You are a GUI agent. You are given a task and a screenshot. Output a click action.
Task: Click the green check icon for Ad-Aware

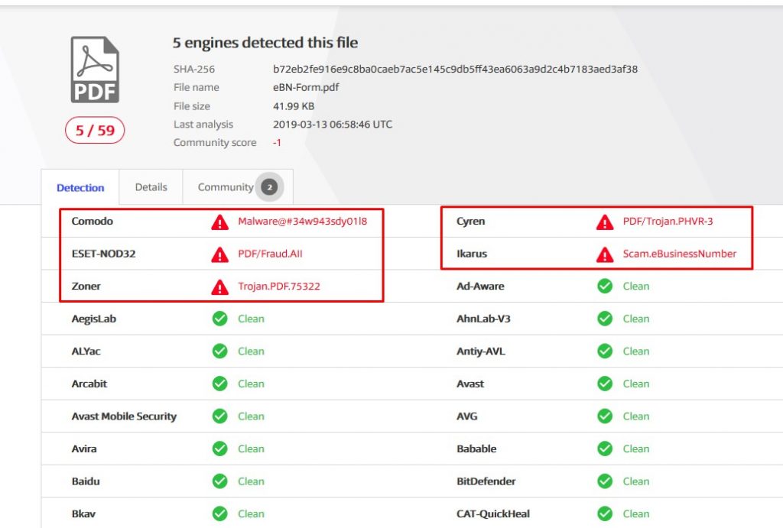coord(605,286)
